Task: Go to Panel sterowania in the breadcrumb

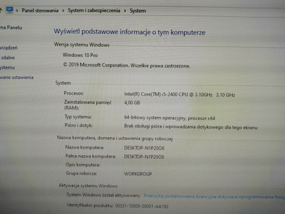Action: (40, 10)
